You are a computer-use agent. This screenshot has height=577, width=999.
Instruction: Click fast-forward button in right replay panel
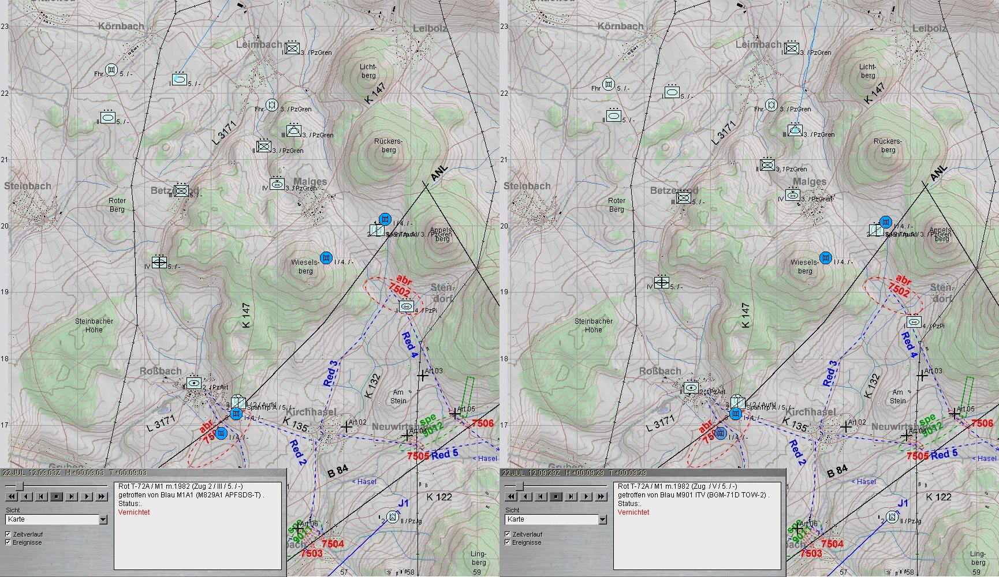pyautogui.click(x=601, y=496)
